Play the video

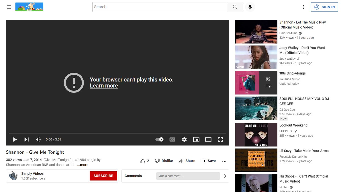[15, 139]
